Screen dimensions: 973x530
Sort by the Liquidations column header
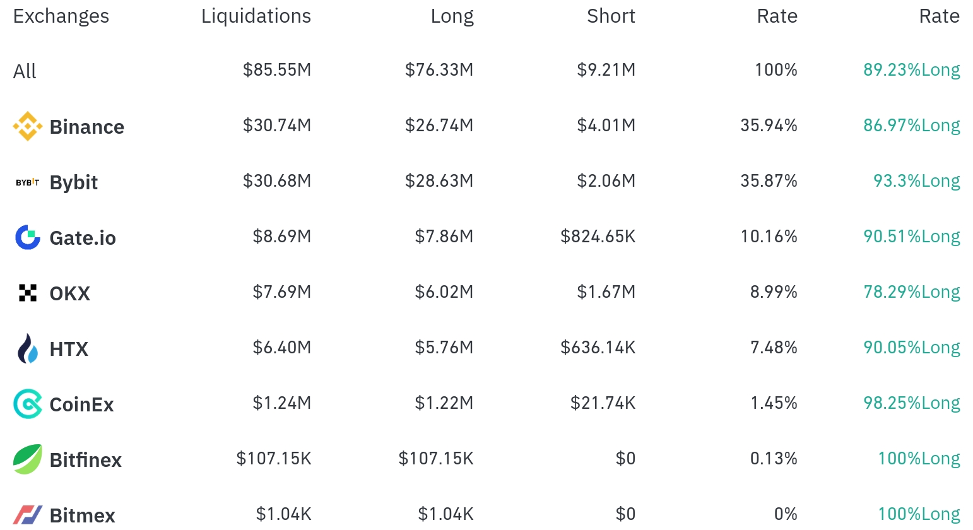pyautogui.click(x=256, y=16)
